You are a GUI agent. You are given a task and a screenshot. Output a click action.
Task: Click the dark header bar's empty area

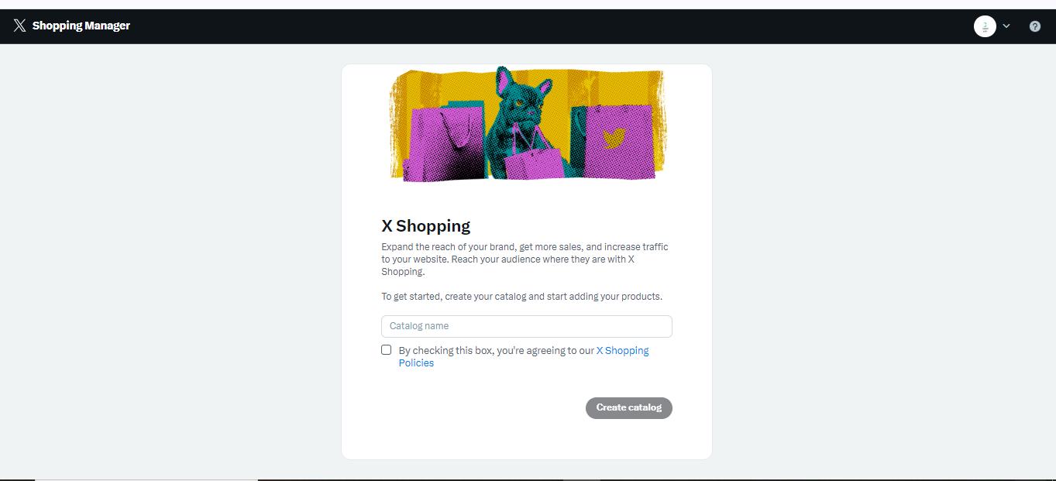[x=542, y=26]
